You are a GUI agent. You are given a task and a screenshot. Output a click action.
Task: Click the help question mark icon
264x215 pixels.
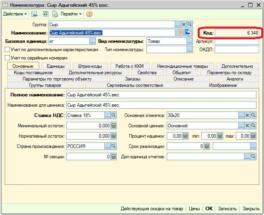pos(89,14)
